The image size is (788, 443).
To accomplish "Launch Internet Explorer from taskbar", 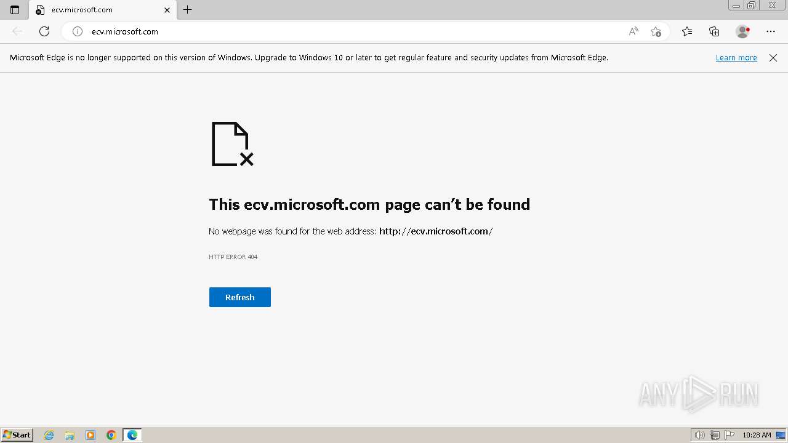I will (x=49, y=435).
